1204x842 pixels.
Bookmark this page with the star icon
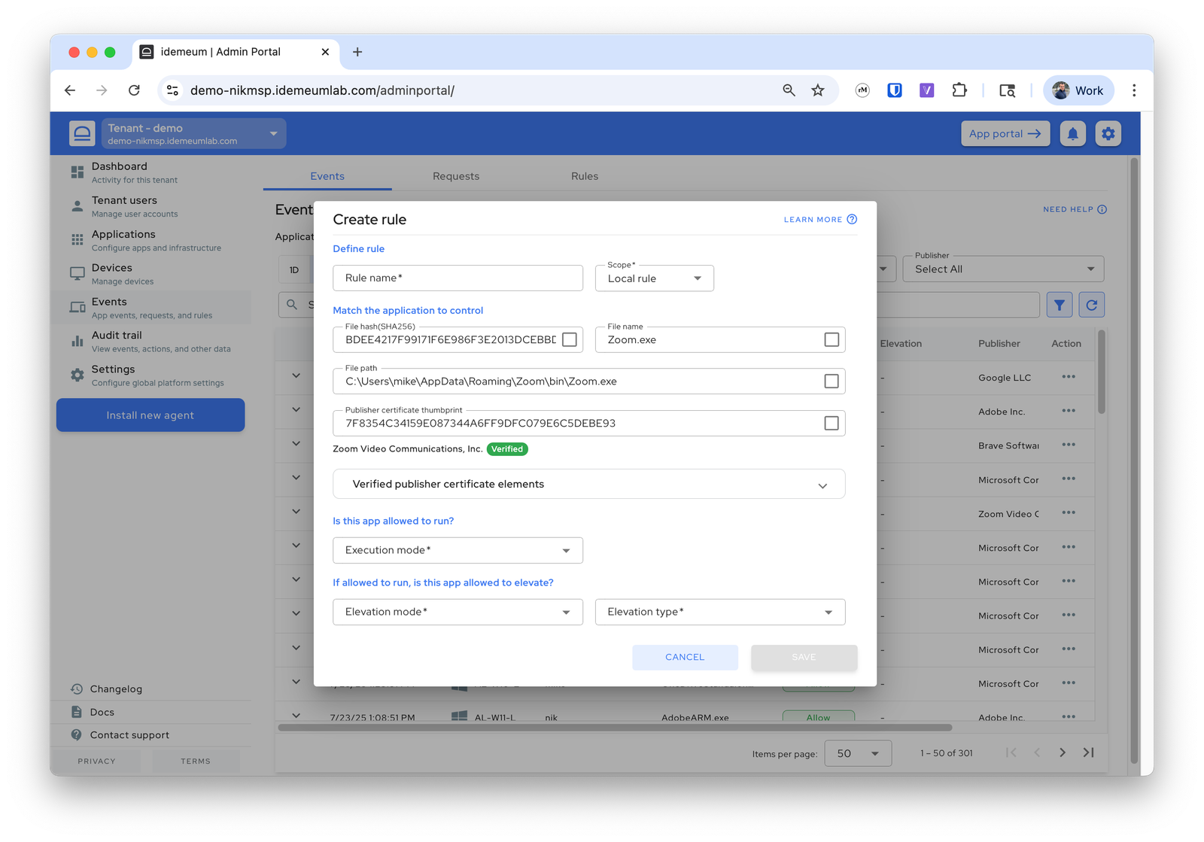tap(818, 90)
